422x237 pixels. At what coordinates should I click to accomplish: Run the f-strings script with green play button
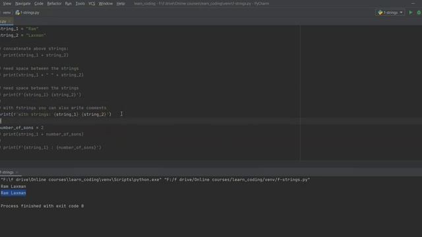pos(411,13)
